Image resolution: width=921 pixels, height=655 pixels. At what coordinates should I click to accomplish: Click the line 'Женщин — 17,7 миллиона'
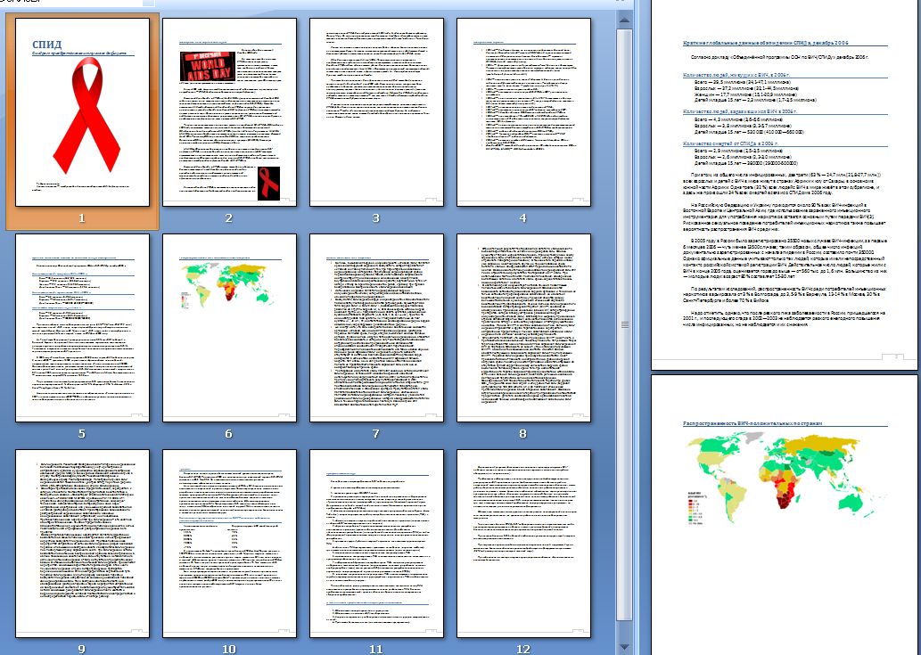coord(745,94)
